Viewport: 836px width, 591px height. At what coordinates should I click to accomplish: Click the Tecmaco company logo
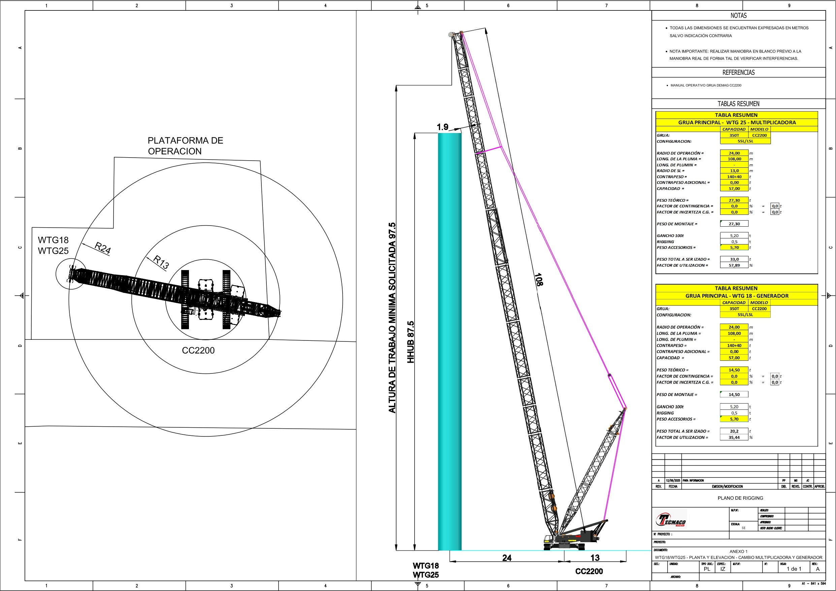[x=671, y=520]
